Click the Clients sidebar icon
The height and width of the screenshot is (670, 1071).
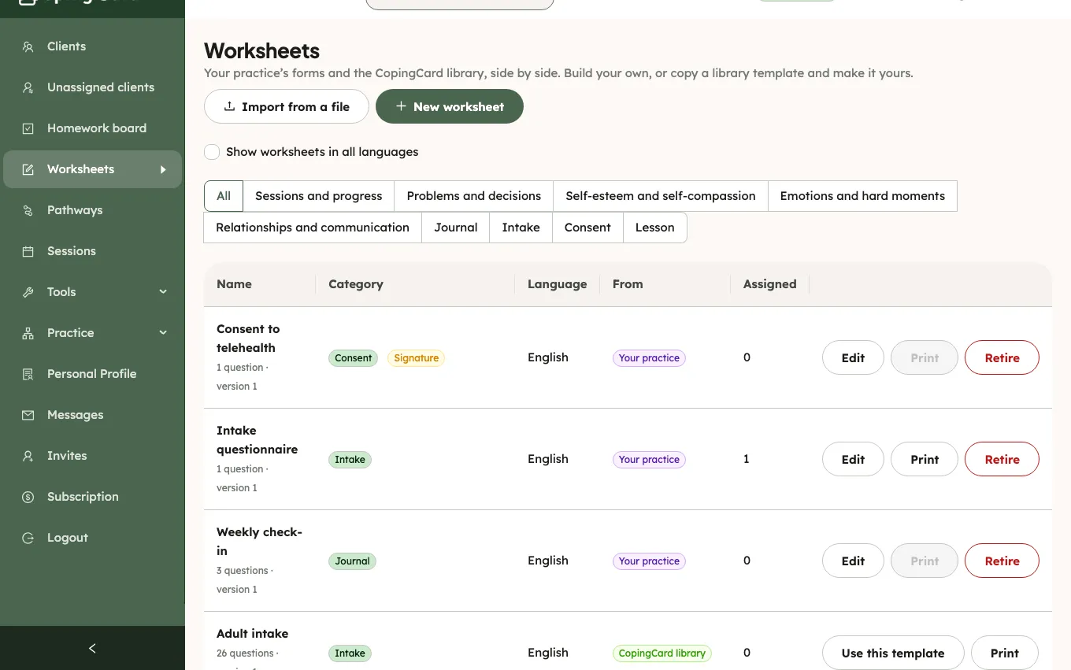pyautogui.click(x=28, y=46)
